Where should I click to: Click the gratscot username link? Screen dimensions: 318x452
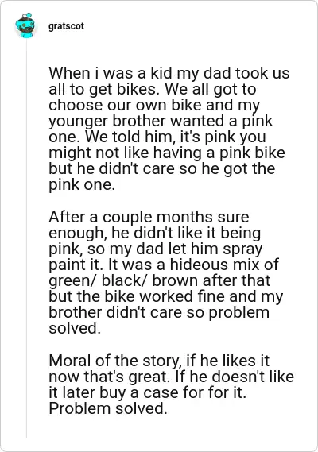tap(66, 26)
